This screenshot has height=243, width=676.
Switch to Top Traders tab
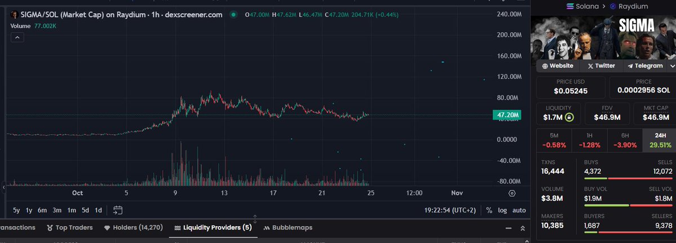(x=70, y=228)
